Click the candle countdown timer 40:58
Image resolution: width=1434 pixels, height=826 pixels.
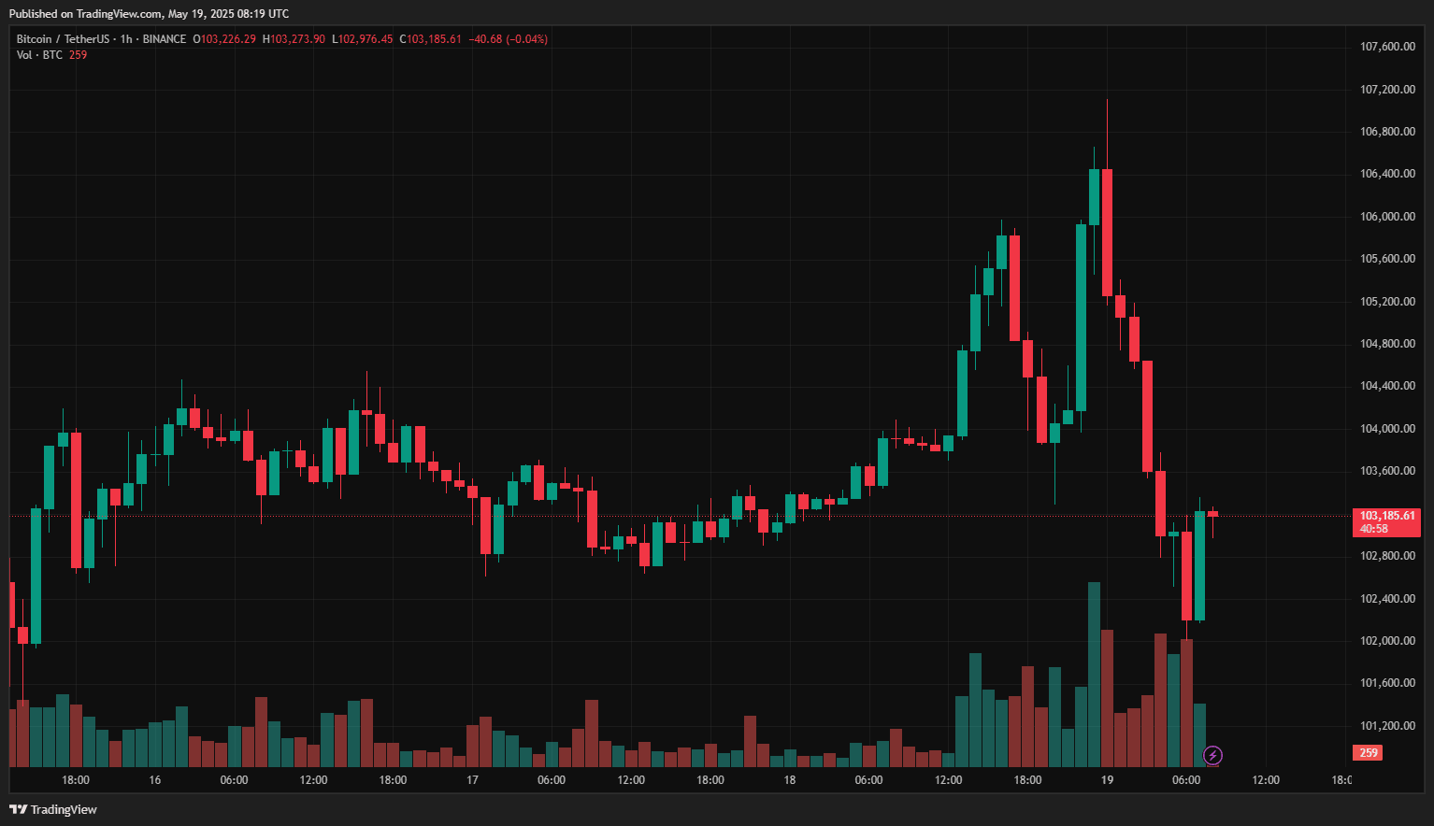pos(1374,529)
